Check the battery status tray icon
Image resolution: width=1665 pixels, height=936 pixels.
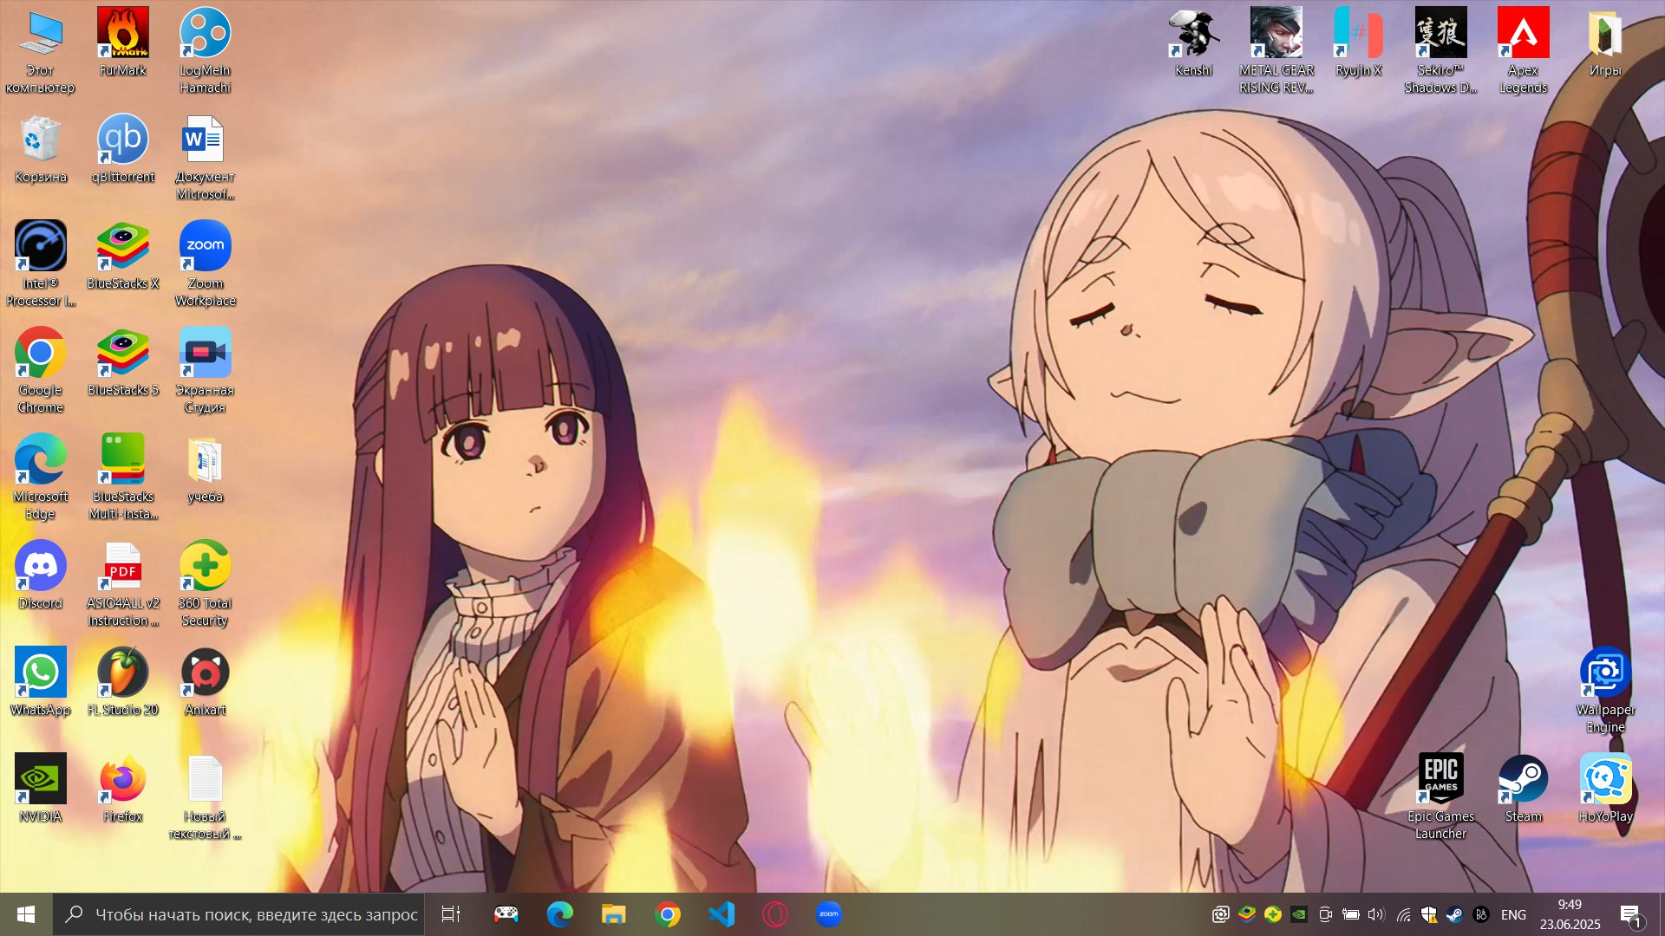point(1350,914)
